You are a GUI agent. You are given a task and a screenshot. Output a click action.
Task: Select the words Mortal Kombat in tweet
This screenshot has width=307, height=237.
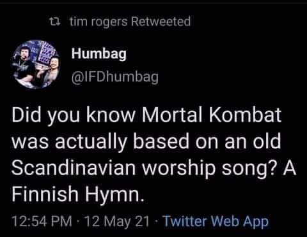[x=212, y=115]
